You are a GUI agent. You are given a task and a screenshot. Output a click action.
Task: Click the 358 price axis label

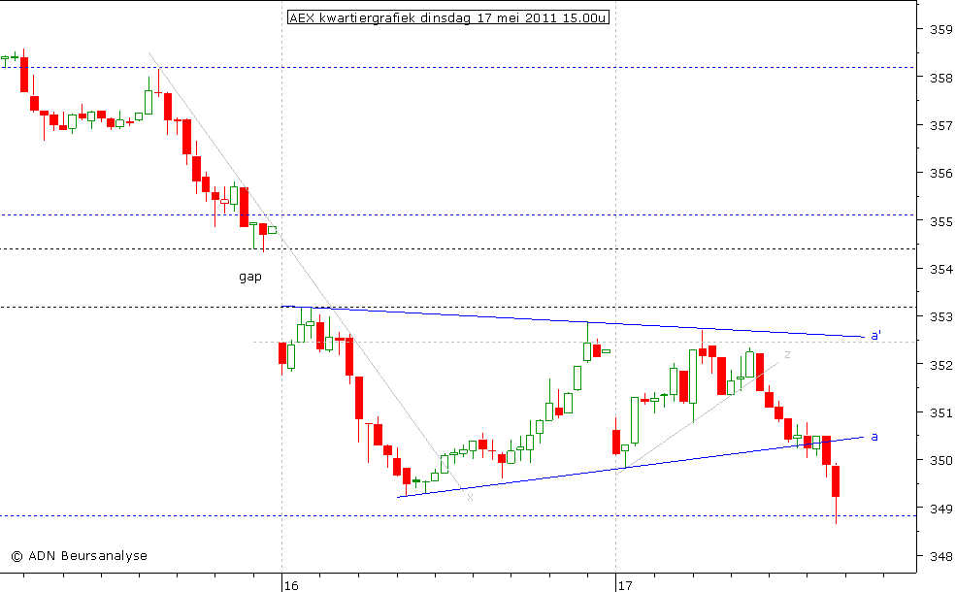click(x=940, y=78)
